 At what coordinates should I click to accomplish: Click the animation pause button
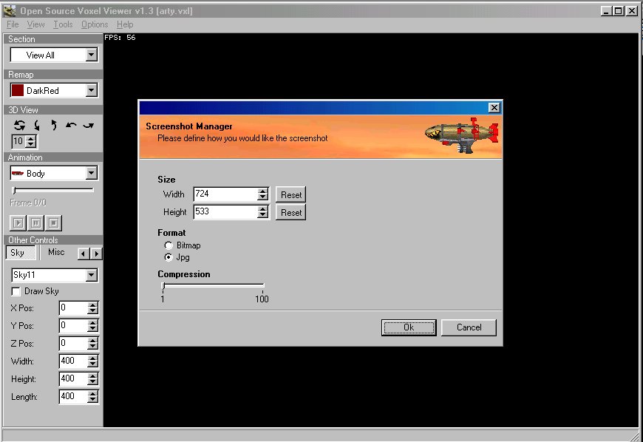[36, 223]
